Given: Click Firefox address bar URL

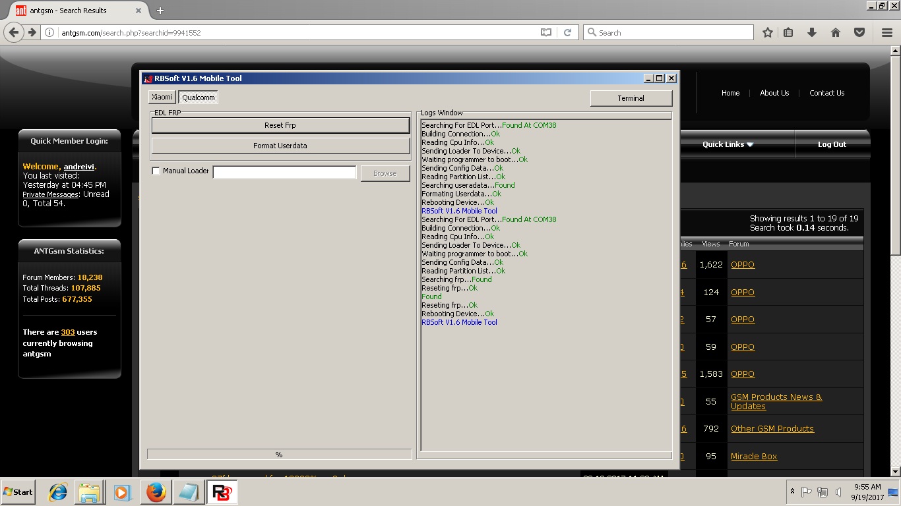Looking at the screenshot, I should (x=131, y=32).
